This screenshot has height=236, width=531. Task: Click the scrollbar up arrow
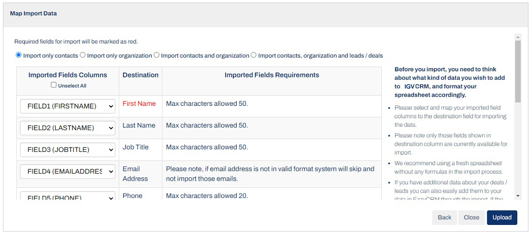pos(518,38)
